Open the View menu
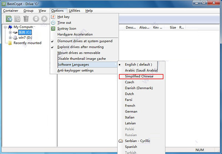The height and width of the screenshot is (154, 222). (42, 11)
